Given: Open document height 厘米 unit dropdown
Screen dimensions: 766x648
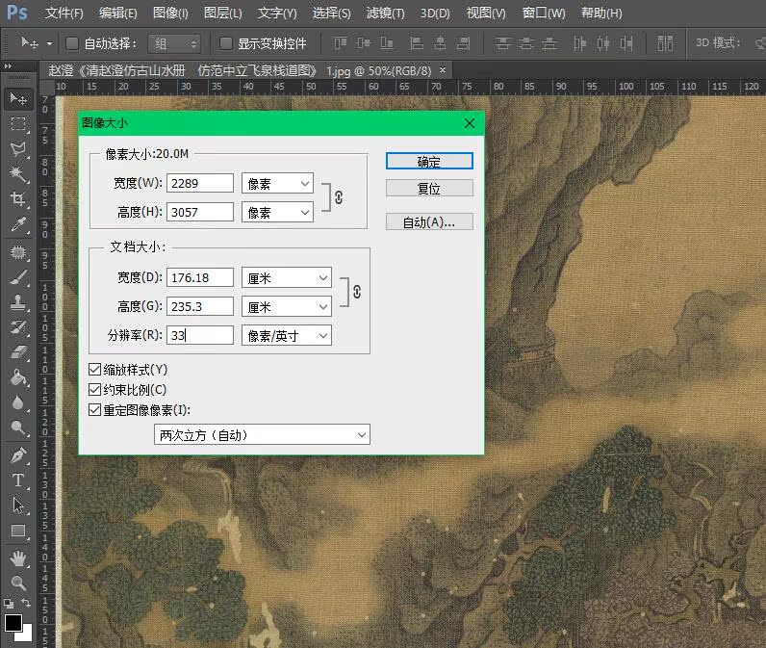Looking at the screenshot, I should pos(287,306).
